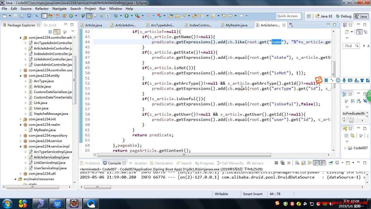Click the green Run button
Screen dimensions: 371x209
(x=127, y=16)
